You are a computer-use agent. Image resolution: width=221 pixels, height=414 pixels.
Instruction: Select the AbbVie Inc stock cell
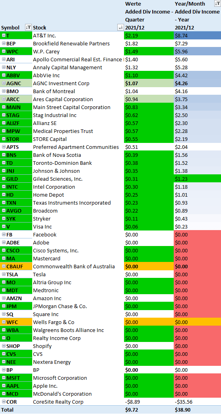pos(78,75)
